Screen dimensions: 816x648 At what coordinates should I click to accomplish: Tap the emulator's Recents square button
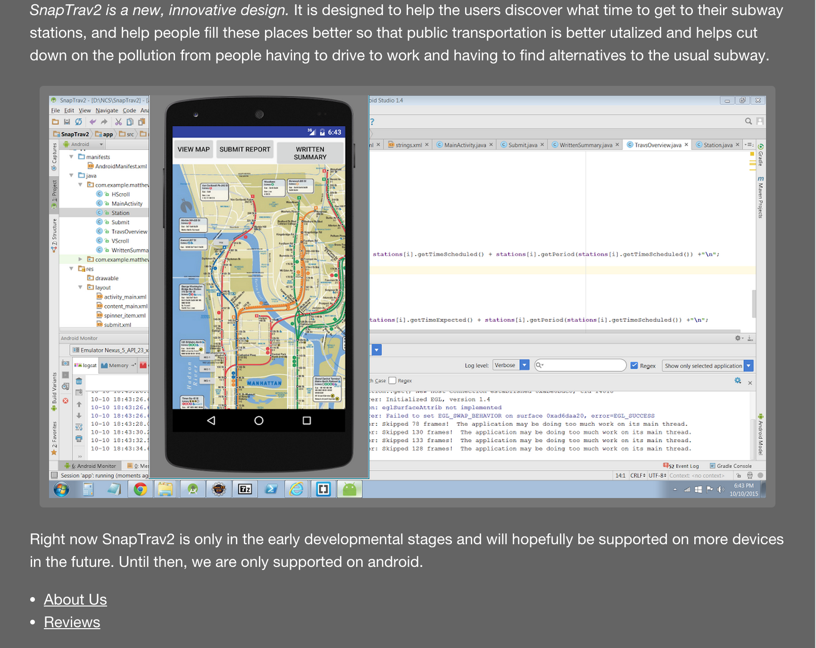[307, 420]
